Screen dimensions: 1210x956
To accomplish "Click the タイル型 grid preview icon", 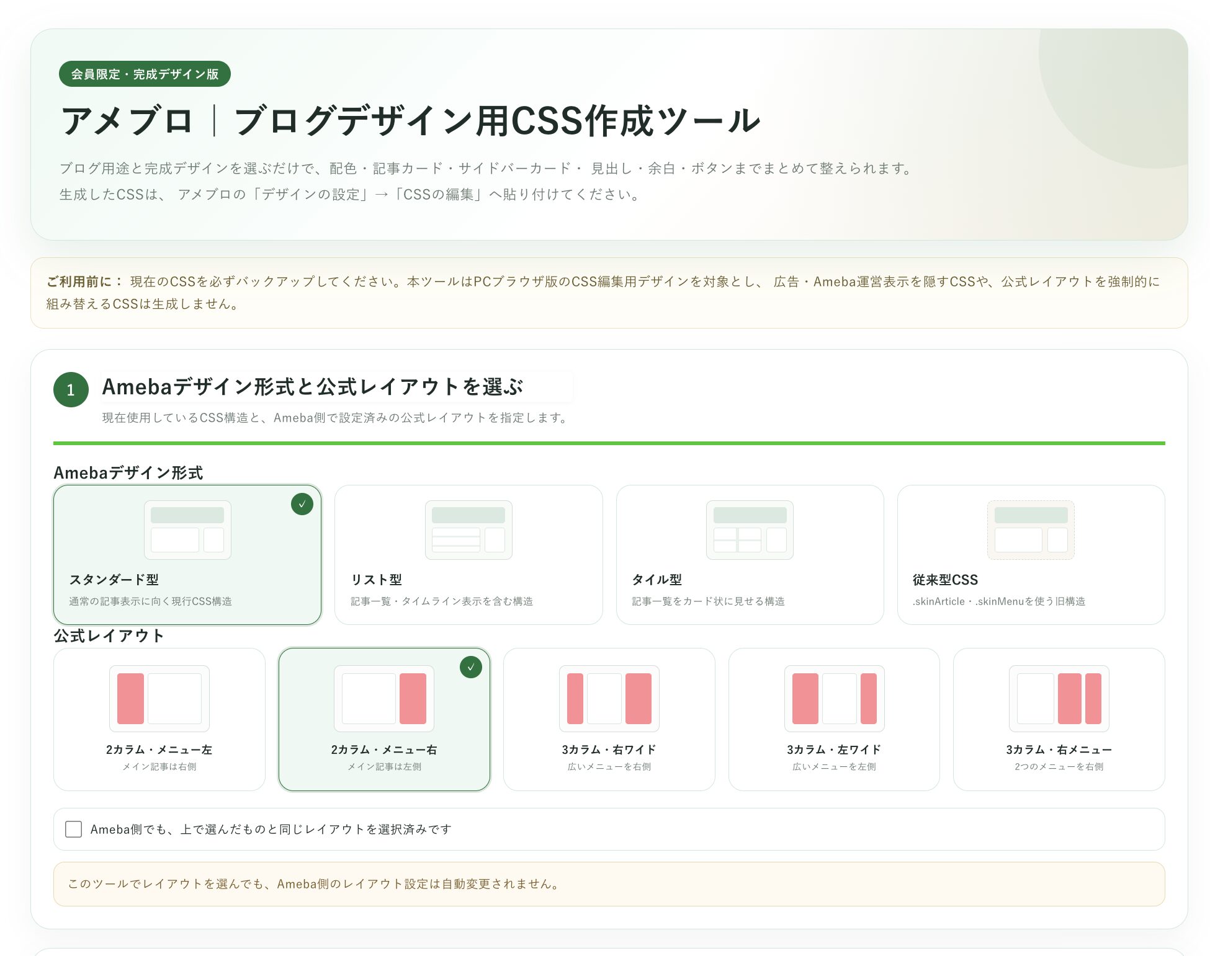I will pyautogui.click(x=750, y=530).
